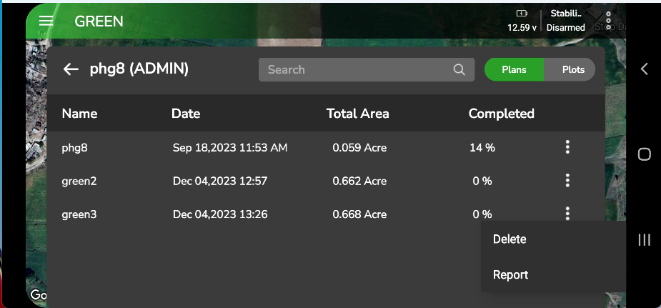Screen dimensions: 661x308
Task: Click the Disarmed status label
Action: 565,28
